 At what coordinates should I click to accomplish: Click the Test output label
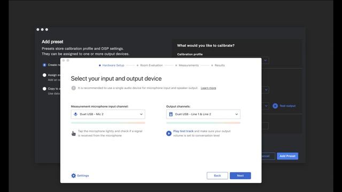point(287,106)
